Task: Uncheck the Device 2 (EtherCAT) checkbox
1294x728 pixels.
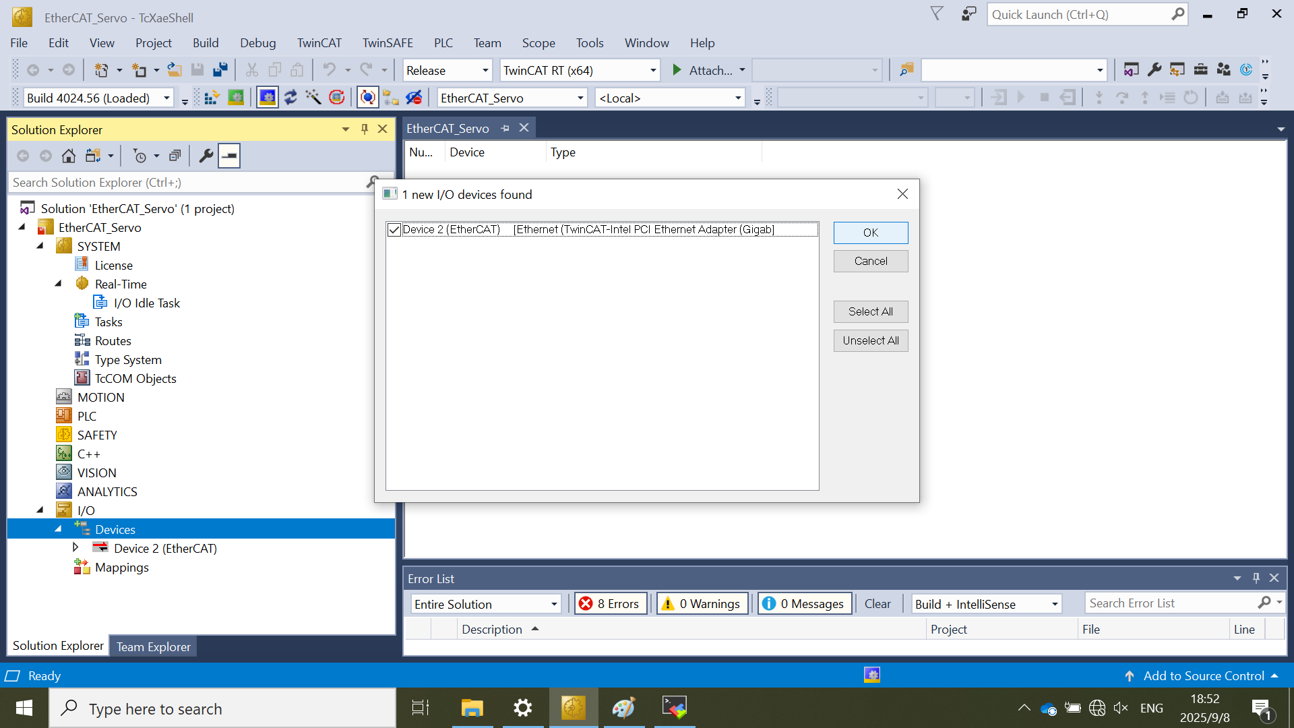Action: pyautogui.click(x=394, y=230)
